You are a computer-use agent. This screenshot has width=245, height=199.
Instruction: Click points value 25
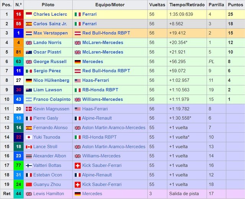(x=230, y=15)
